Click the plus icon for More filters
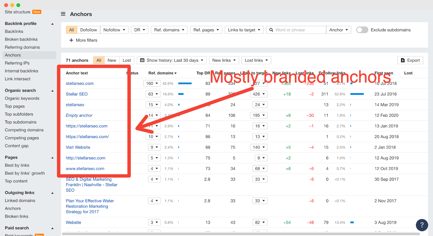 point(71,40)
